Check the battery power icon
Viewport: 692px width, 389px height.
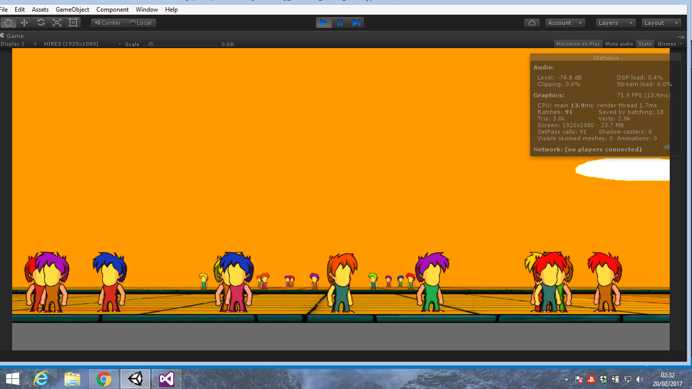tap(616, 379)
